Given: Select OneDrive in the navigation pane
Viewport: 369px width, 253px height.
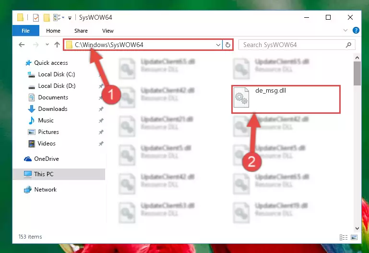Looking at the screenshot, I should (47, 159).
